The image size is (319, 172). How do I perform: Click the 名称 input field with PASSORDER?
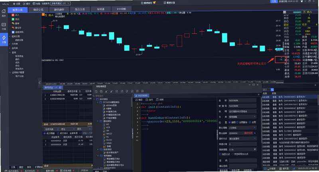[x=242, y=100]
